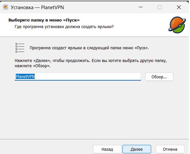The image size is (190, 154).
Task: Cancel installation with the Отмена button
Action: pyautogui.click(x=170, y=149)
